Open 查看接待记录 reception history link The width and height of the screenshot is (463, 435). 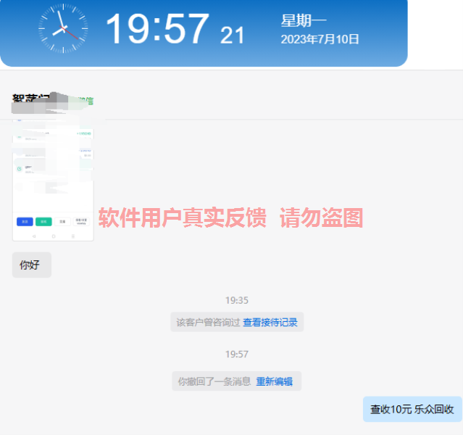[270, 322]
